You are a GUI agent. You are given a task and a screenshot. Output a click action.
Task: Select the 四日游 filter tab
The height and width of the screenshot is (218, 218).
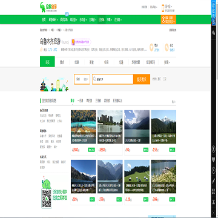(107, 101)
